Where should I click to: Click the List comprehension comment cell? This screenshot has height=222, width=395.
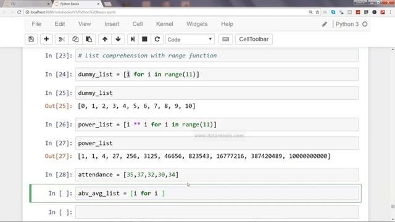point(217,55)
